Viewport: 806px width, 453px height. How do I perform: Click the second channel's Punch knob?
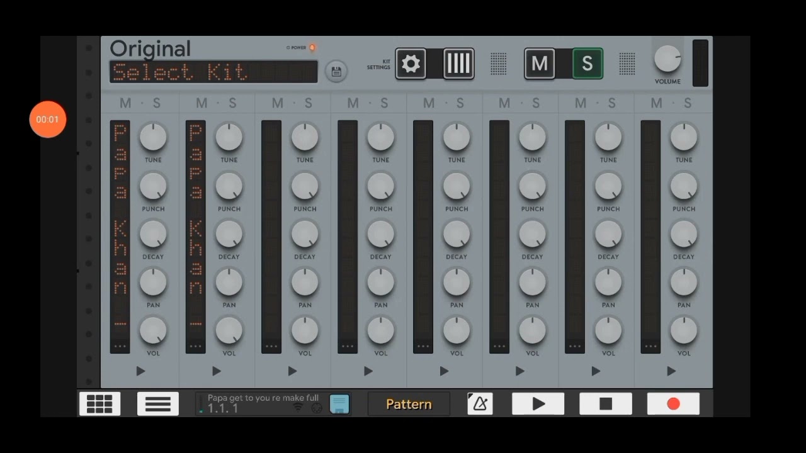click(229, 186)
